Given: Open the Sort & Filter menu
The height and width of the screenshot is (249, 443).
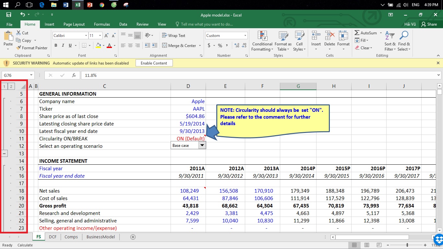Looking at the screenshot, I should coord(390,41).
